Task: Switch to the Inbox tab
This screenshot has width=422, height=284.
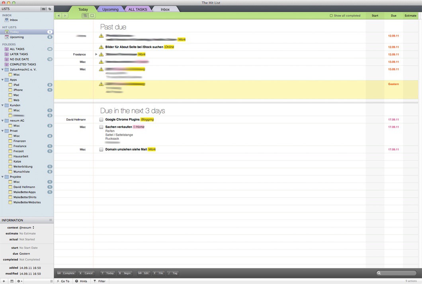Action: tap(165, 9)
